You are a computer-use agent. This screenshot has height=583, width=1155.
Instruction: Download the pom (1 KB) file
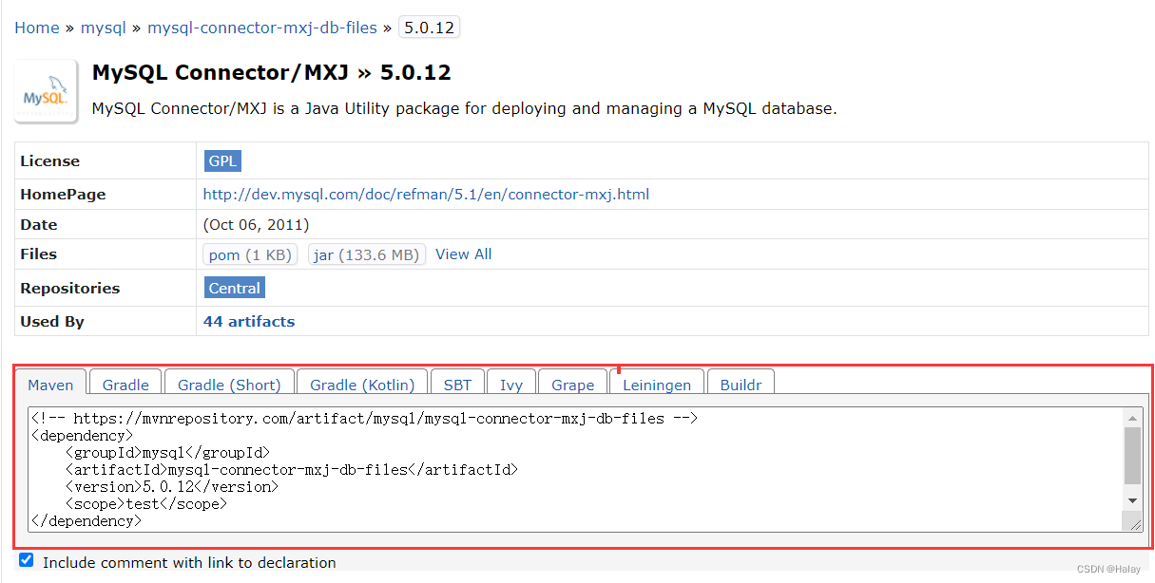[251, 254]
